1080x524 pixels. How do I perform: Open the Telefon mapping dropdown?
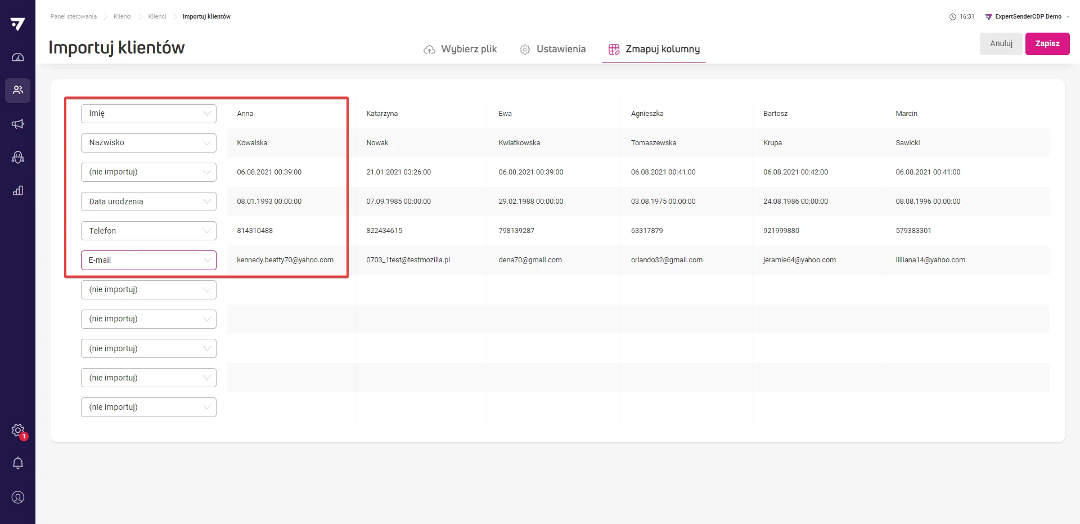click(148, 231)
